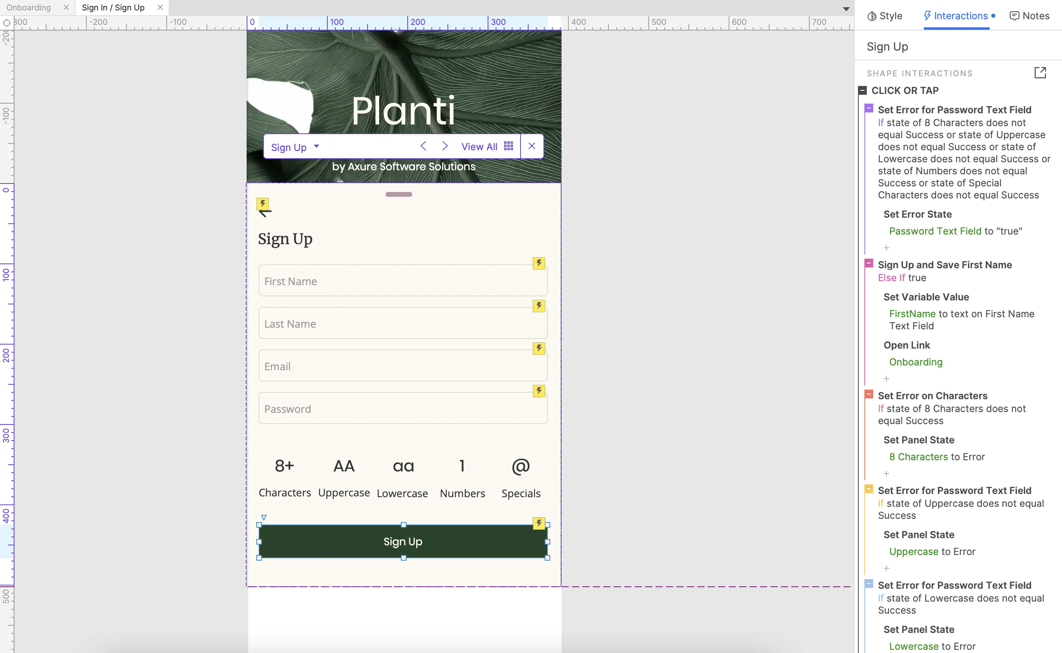The image size is (1062, 653).
Task: Click the lightning icon on Sign Up button
Action: tap(539, 523)
